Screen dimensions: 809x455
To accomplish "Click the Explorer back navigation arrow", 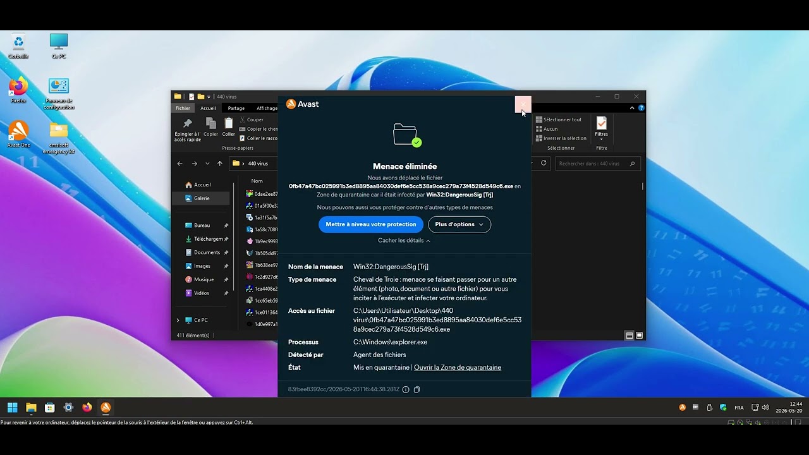I will pyautogui.click(x=180, y=164).
